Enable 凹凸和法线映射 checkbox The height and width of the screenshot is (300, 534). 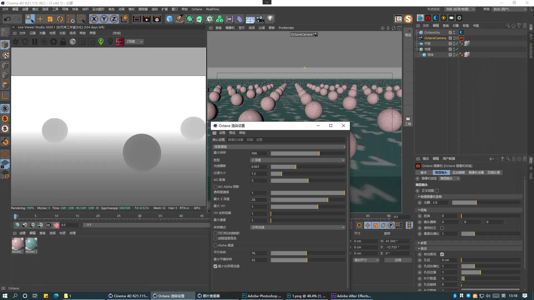click(x=215, y=233)
